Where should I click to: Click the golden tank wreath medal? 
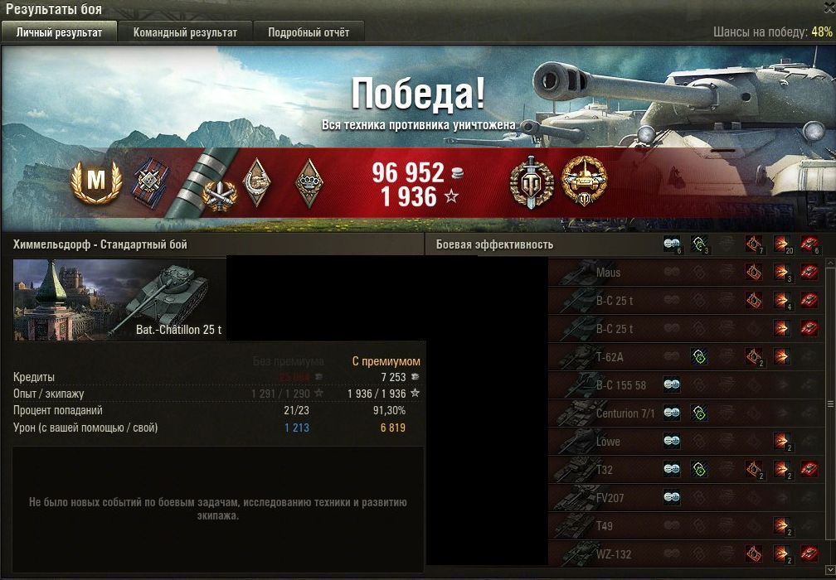pyautogui.click(x=585, y=181)
